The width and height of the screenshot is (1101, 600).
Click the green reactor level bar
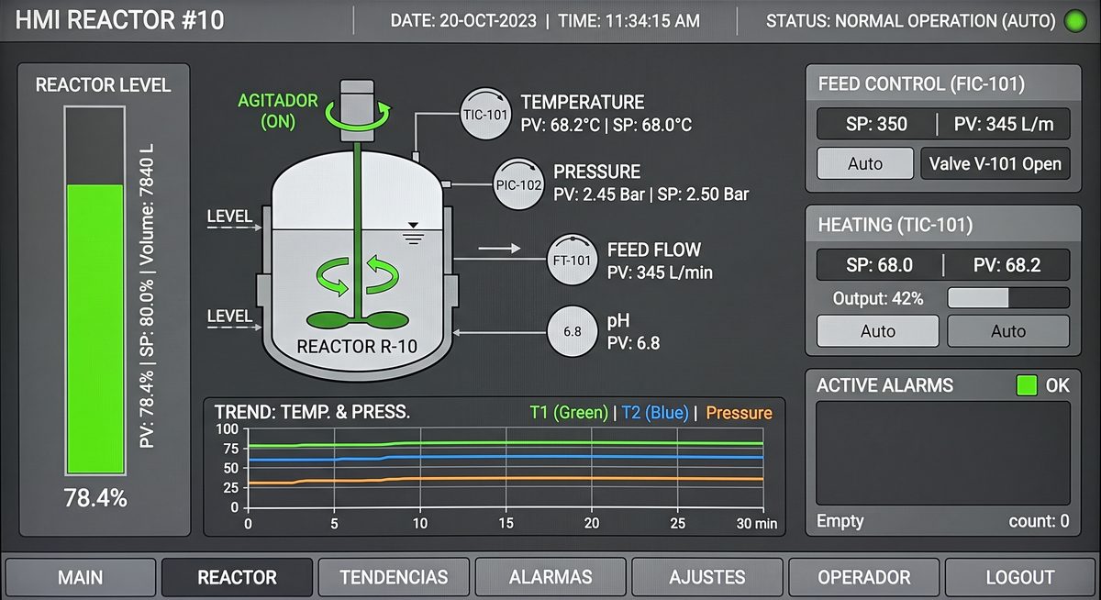[x=94, y=329]
